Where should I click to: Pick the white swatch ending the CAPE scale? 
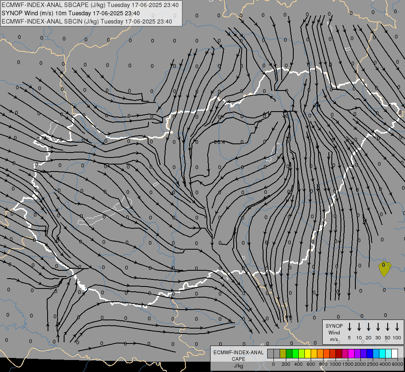394,353
